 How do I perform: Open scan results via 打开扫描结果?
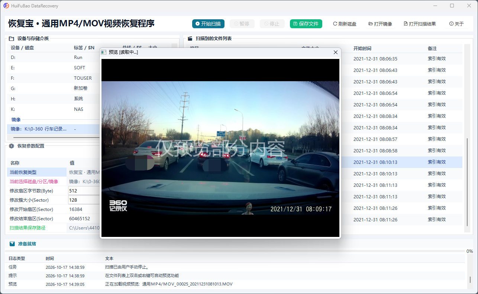pyautogui.click(x=420, y=24)
